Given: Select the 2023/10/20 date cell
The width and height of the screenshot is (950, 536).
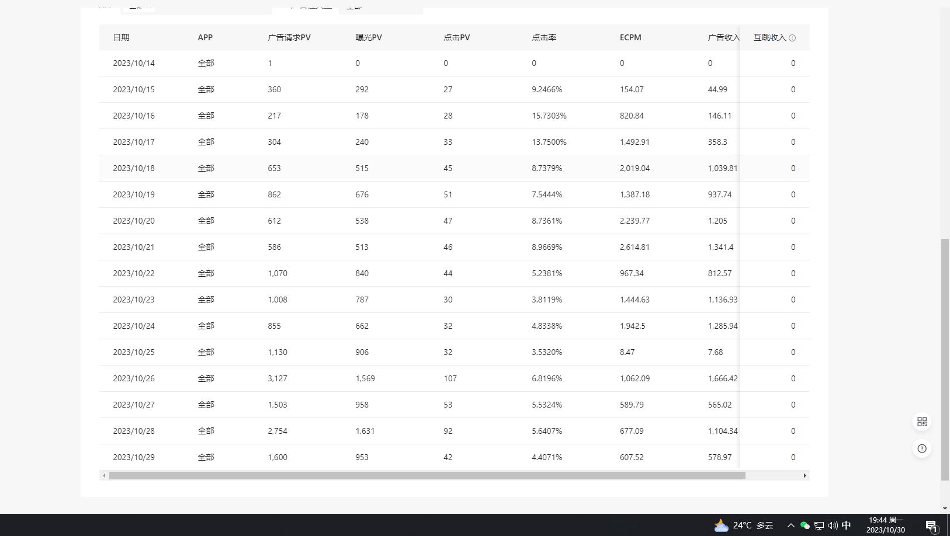Looking at the screenshot, I should pyautogui.click(x=134, y=221).
